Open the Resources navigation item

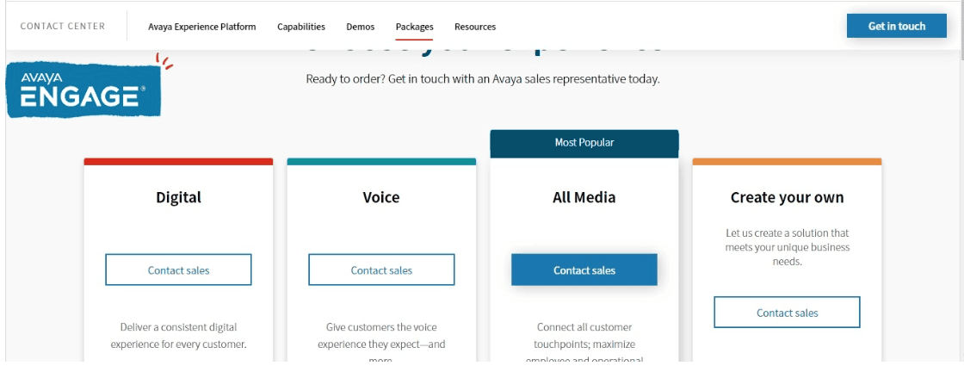(x=475, y=27)
